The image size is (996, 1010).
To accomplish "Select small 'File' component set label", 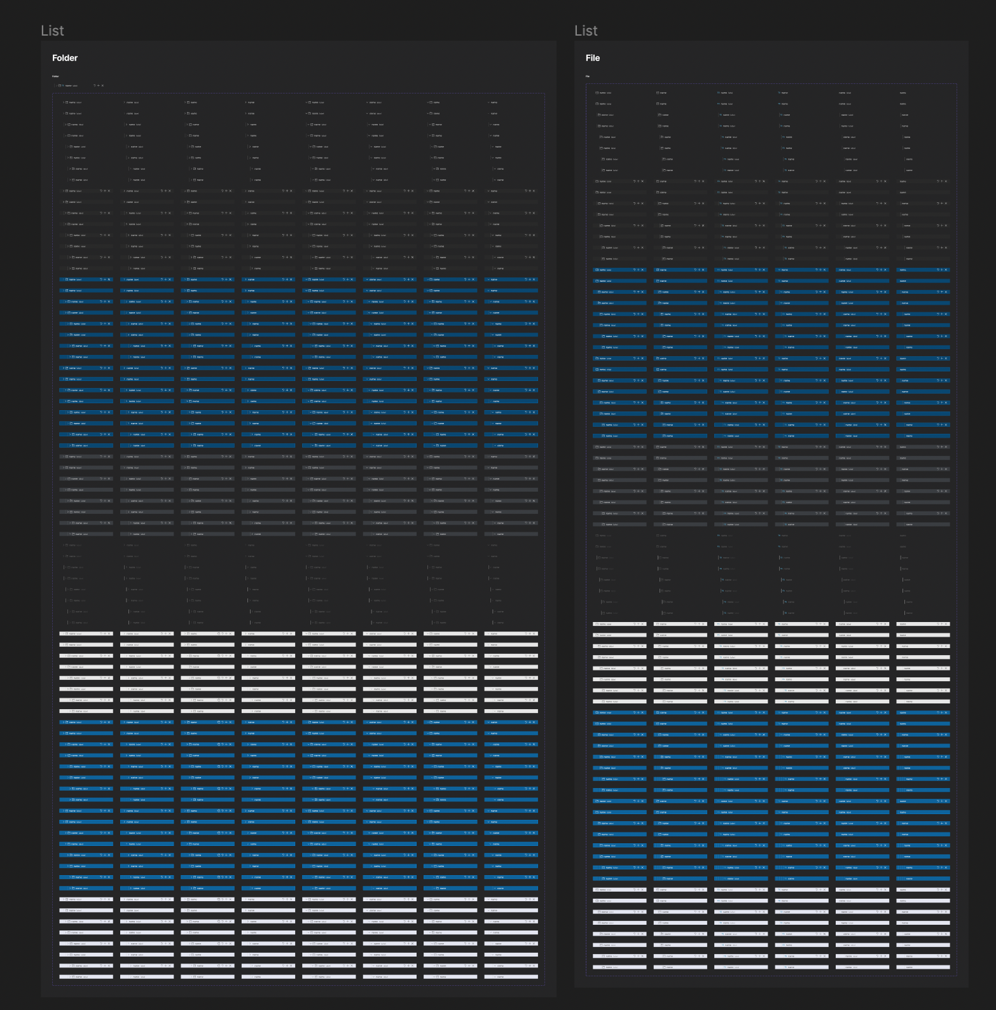I will (x=588, y=76).
